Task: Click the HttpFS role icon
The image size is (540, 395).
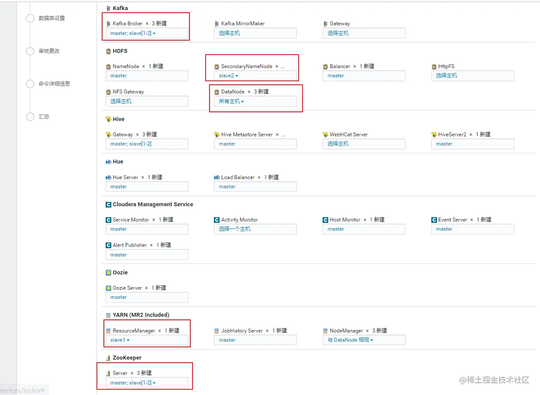Action: [x=434, y=66]
